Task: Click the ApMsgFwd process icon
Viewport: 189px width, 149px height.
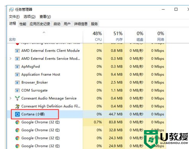Action: [17, 67]
